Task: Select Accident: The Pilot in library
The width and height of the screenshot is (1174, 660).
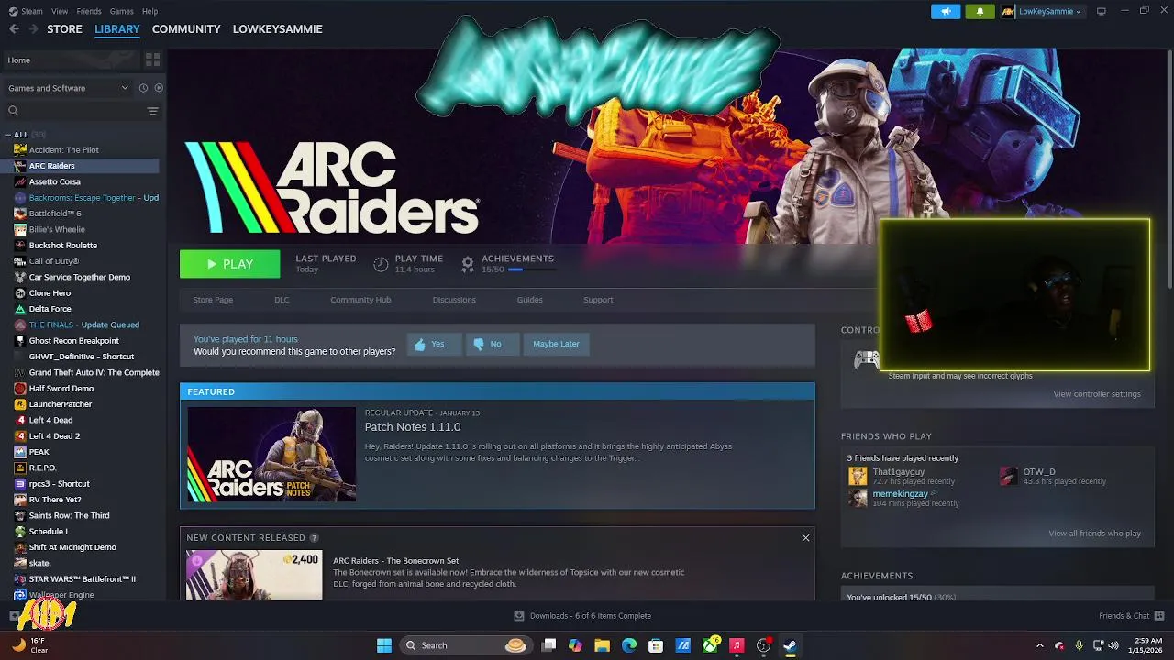Action: point(64,150)
